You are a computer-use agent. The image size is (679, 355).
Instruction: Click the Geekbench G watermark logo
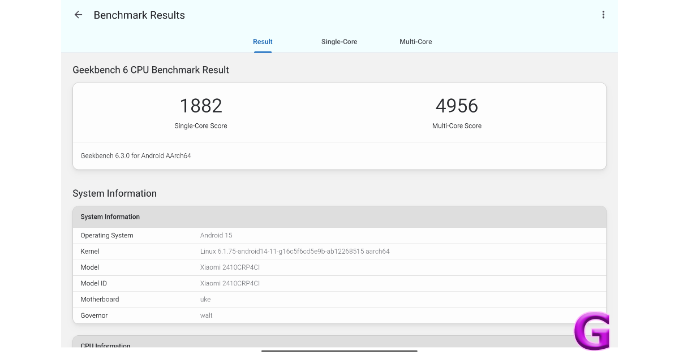tap(592, 331)
